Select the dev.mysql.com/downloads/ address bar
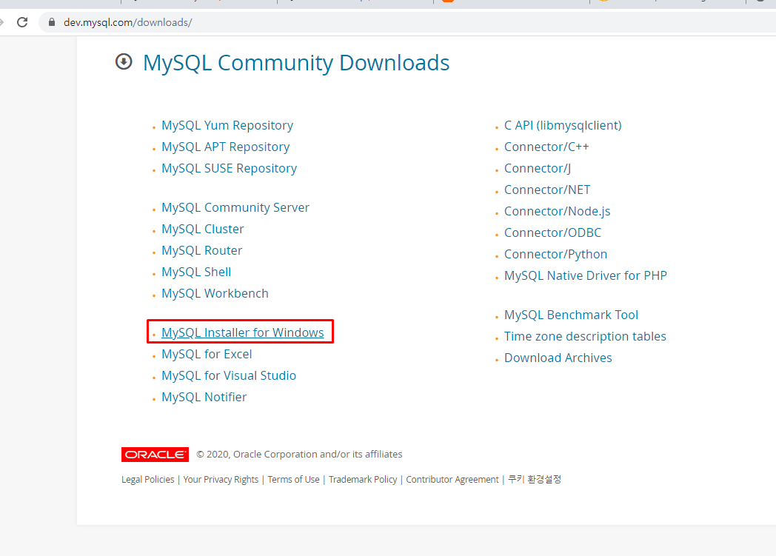The height and width of the screenshot is (556, 776). 407,22
